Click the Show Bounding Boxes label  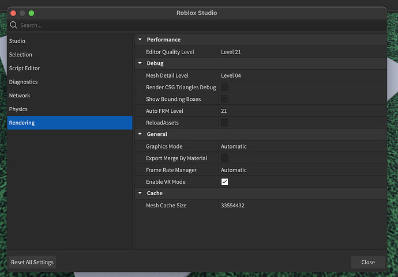[174, 99]
